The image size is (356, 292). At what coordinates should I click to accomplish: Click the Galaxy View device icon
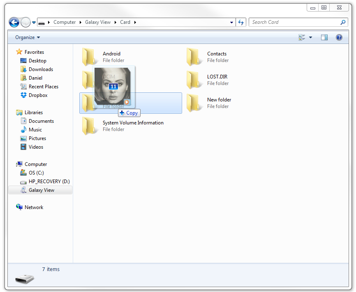[x=23, y=190]
